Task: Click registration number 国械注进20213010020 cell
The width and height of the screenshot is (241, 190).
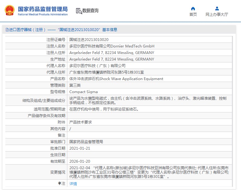Action: click(x=89, y=40)
